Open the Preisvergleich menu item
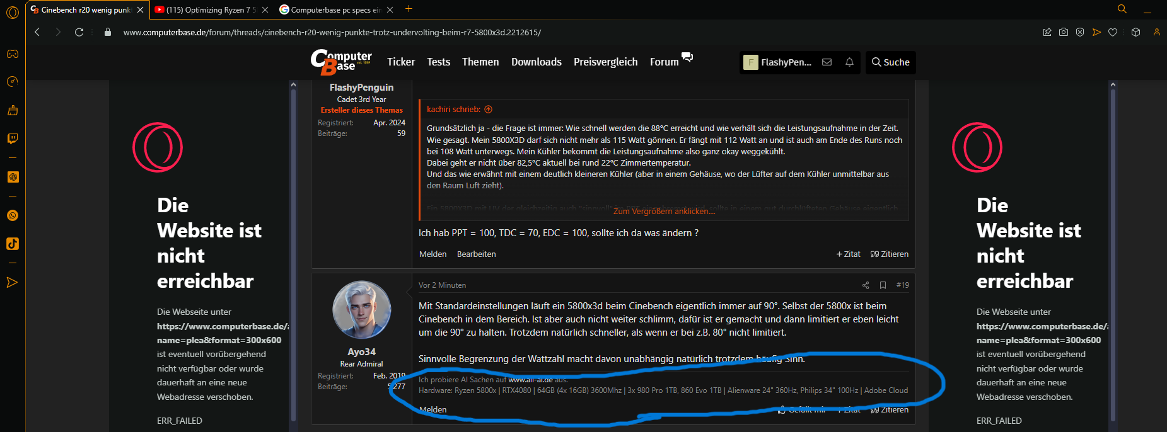Image resolution: width=1167 pixels, height=432 pixels. click(606, 62)
